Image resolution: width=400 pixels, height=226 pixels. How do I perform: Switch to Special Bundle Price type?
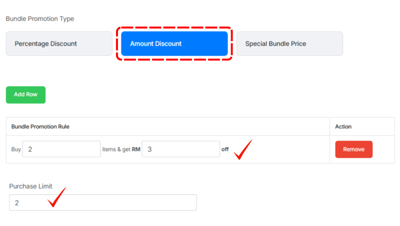click(x=289, y=44)
